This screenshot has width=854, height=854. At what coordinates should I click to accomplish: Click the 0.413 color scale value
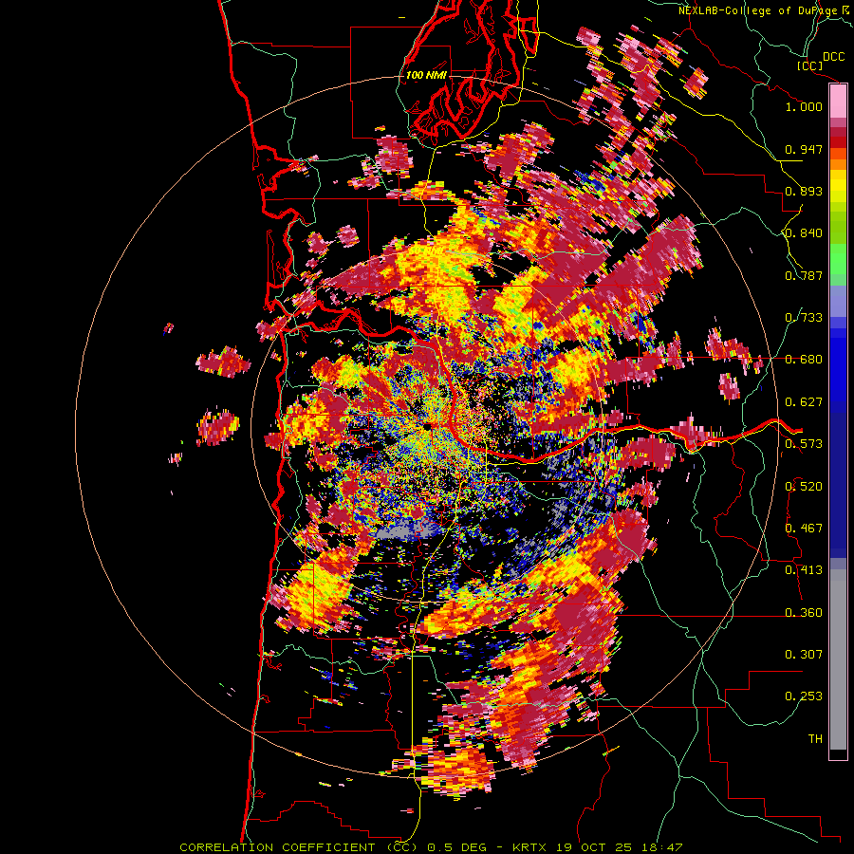(x=804, y=570)
